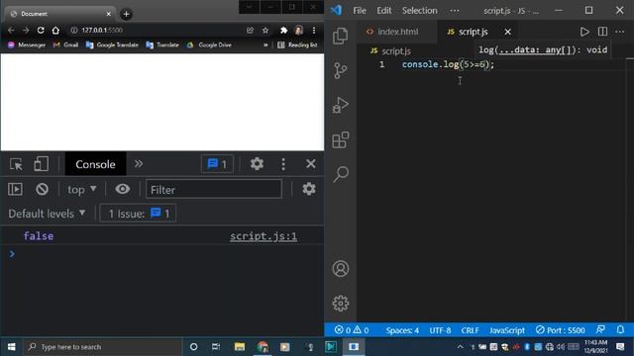Open browser Extensions puzzle icon
The height and width of the screenshot is (356, 634).
[x=284, y=31]
